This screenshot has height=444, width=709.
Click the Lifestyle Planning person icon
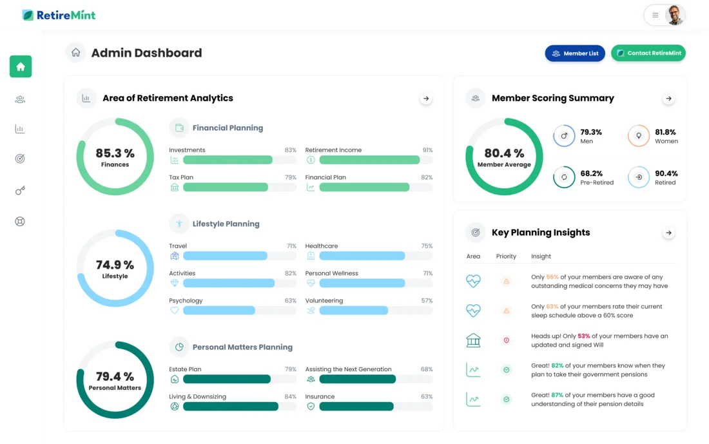(179, 224)
